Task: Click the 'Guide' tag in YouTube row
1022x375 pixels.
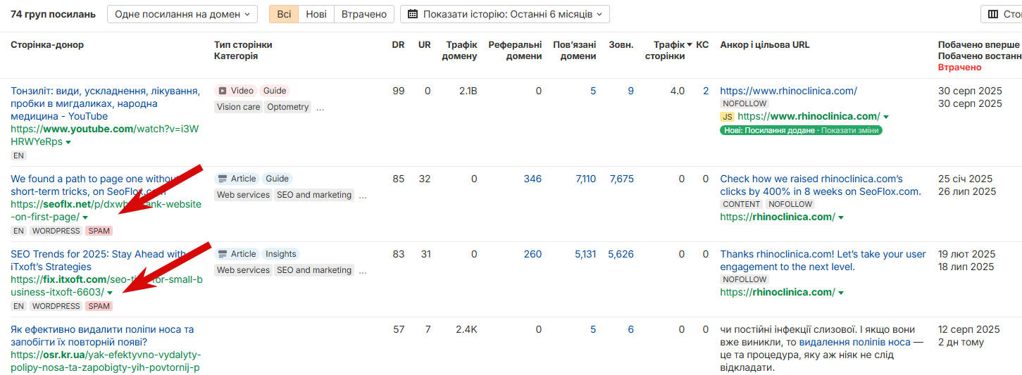Action: (x=275, y=91)
